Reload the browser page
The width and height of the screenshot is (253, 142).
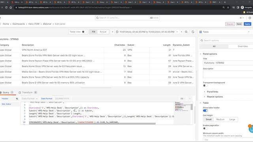(6, 7)
